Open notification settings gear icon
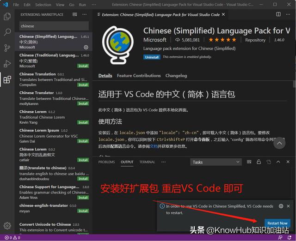This screenshot has width=296, height=241. (281, 206)
